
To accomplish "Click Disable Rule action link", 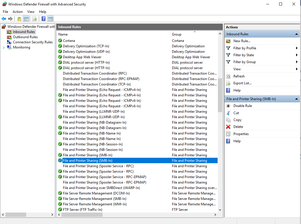I will pos(242,106).
